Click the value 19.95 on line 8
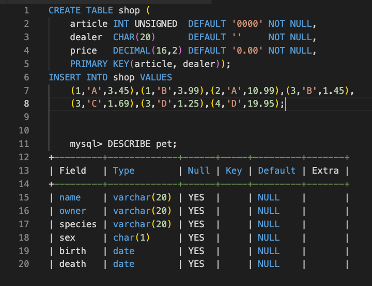 tap(261, 104)
